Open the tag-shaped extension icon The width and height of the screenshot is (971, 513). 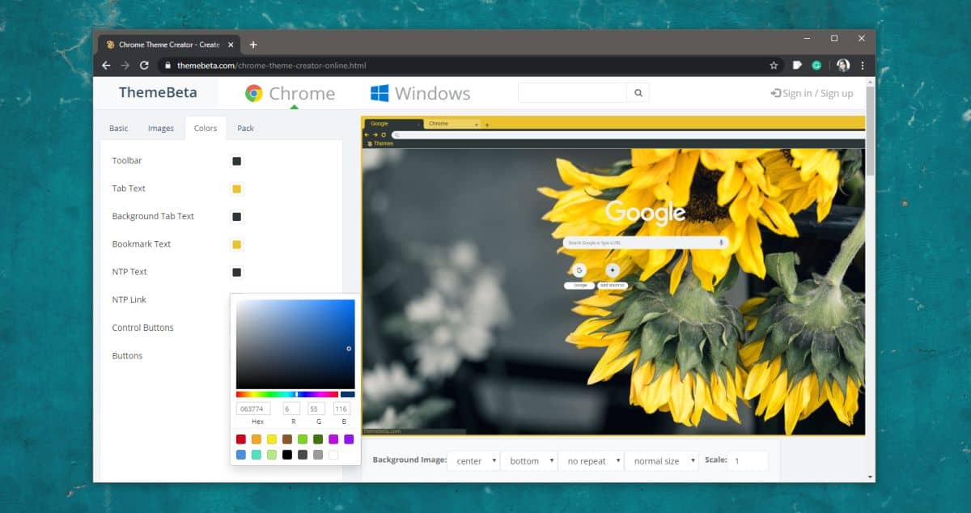(x=797, y=66)
